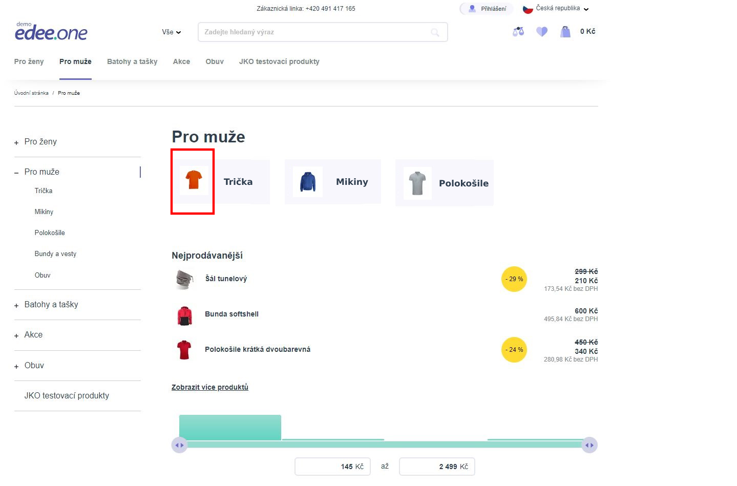This screenshot has height=486, width=737.
Task: Open Bundy a vesty sidebar link
Action: point(55,254)
